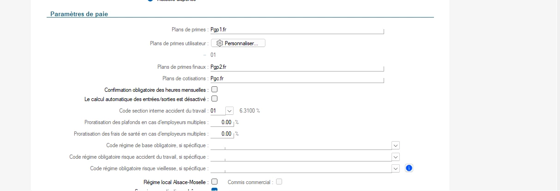The width and height of the screenshot is (560, 191).
Task: Click the Code régime de base obligatoire field
Action: pos(300,145)
